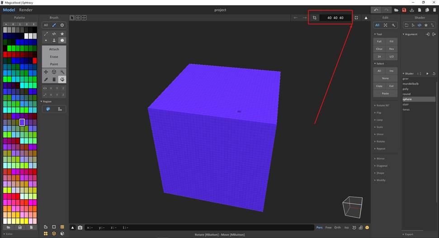Toggle X-axis mirror in Brush panel
The width and height of the screenshot is (439, 238).
click(51, 88)
